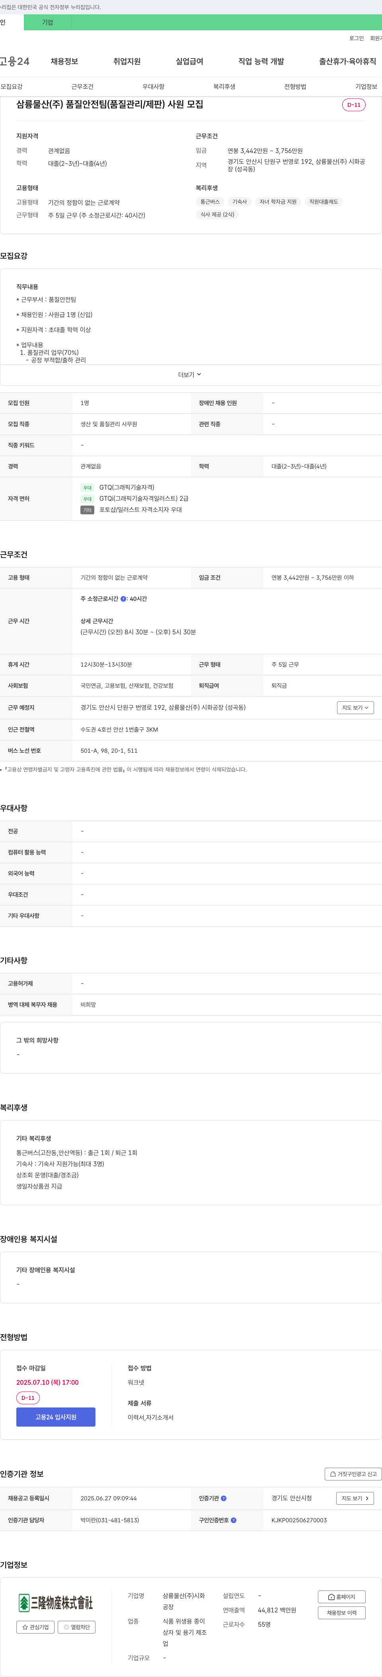Expand job description with 더보기
This screenshot has width=382, height=1677.
190,375
